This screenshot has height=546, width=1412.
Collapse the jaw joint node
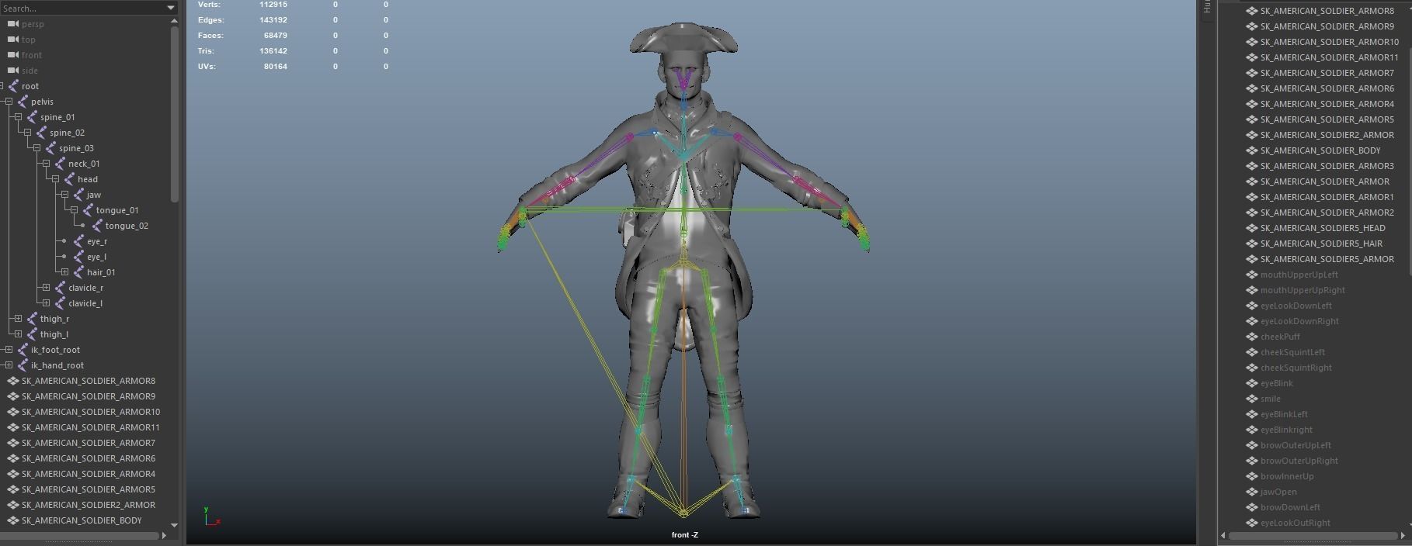(x=64, y=195)
